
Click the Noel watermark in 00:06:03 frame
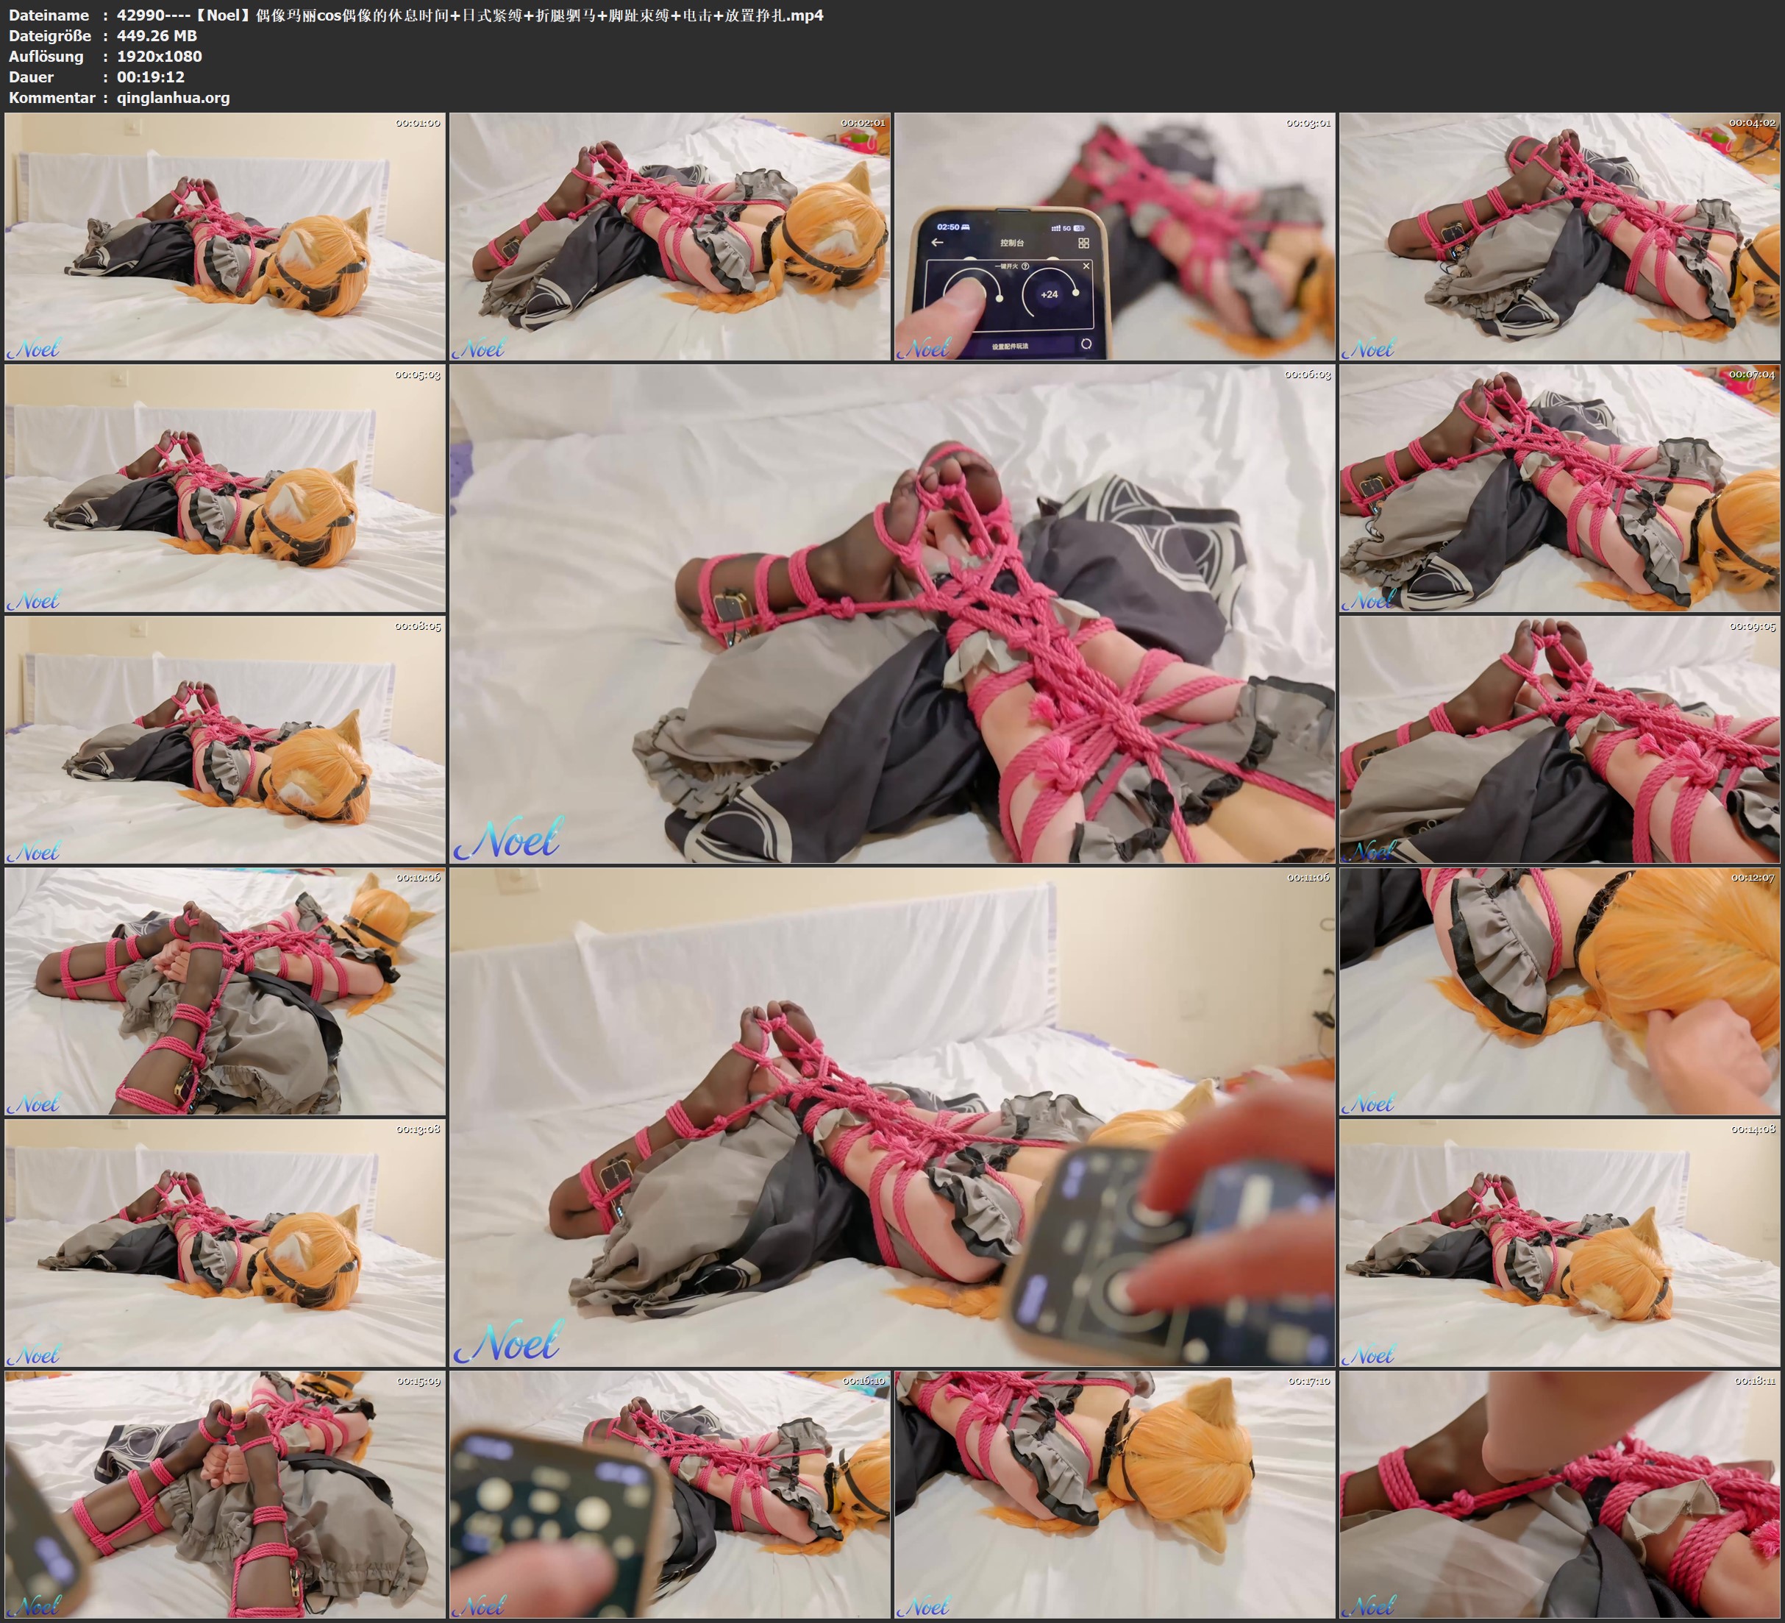(507, 838)
